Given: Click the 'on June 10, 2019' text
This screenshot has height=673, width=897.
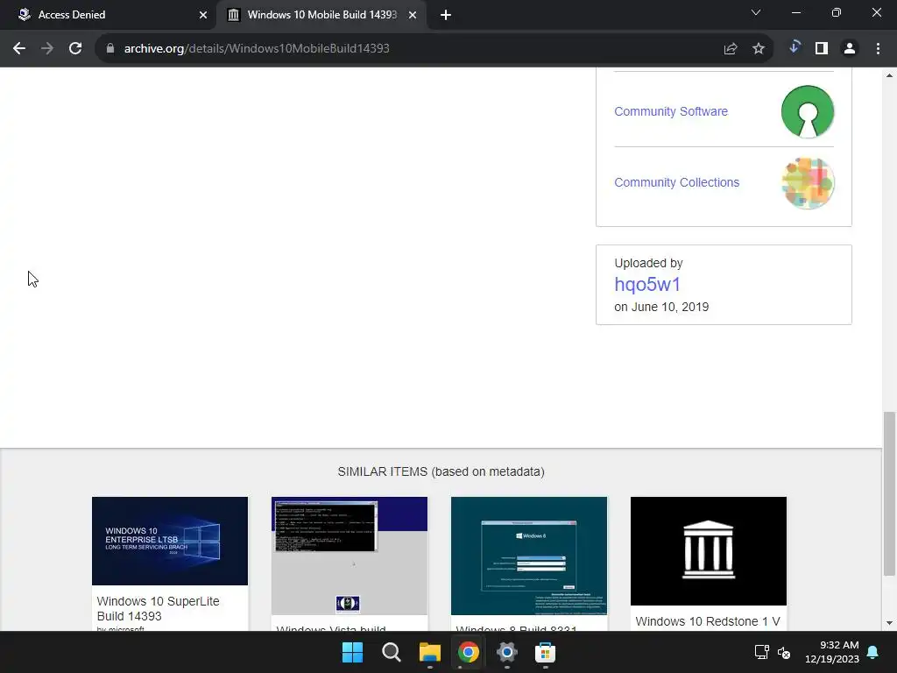Looking at the screenshot, I should pos(661,307).
